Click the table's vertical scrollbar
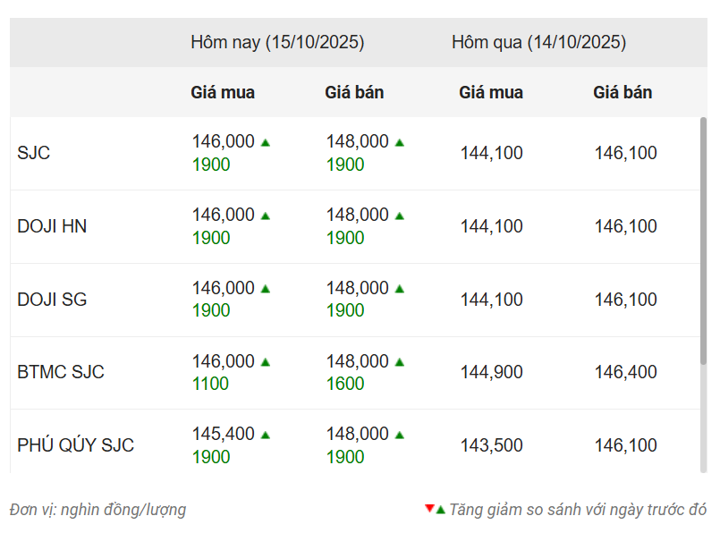This screenshot has width=720, height=533. pos(703,241)
